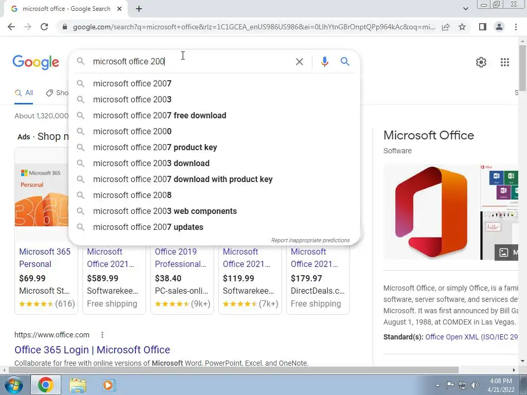Choose suggestion microsoft office 2007
The image size is (527, 395).
coord(215,83)
